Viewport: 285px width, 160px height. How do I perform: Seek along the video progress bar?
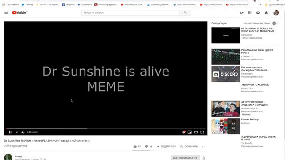[106, 129]
